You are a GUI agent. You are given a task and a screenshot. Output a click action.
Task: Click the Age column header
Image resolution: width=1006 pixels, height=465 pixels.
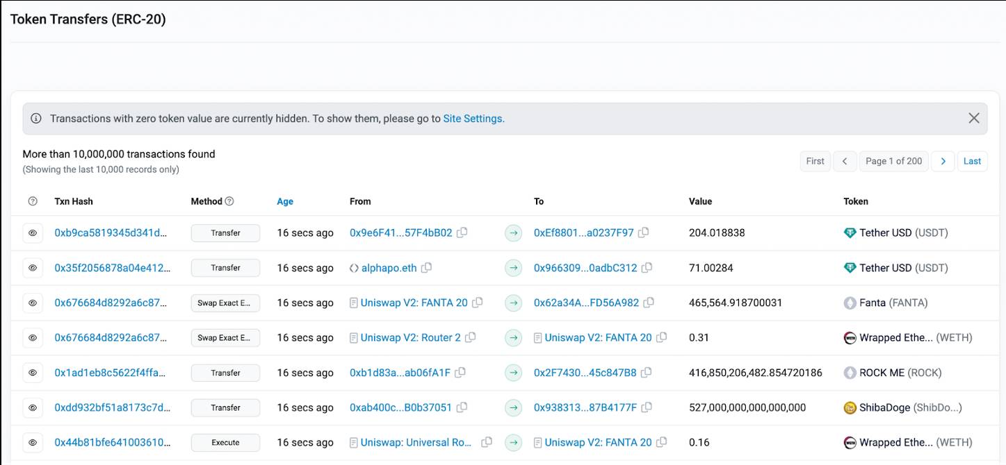tap(285, 201)
